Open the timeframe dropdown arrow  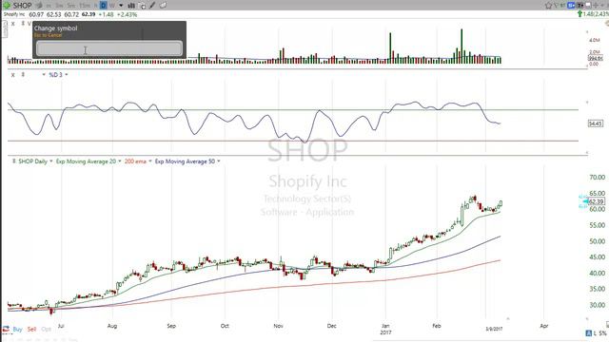(121, 6)
